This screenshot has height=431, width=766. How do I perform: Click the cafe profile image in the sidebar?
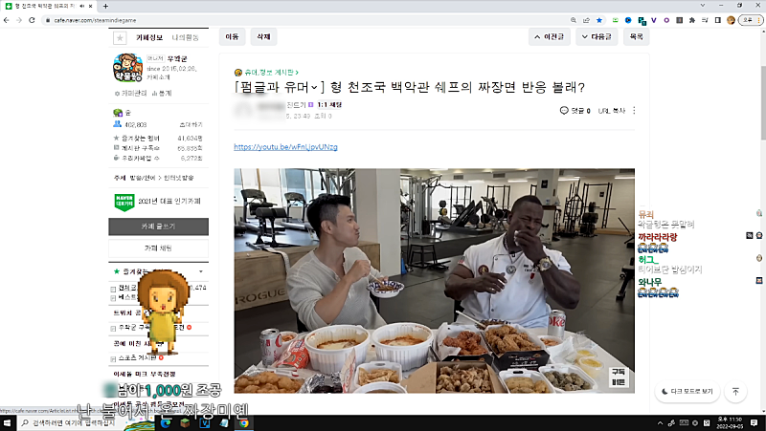[x=127, y=67]
